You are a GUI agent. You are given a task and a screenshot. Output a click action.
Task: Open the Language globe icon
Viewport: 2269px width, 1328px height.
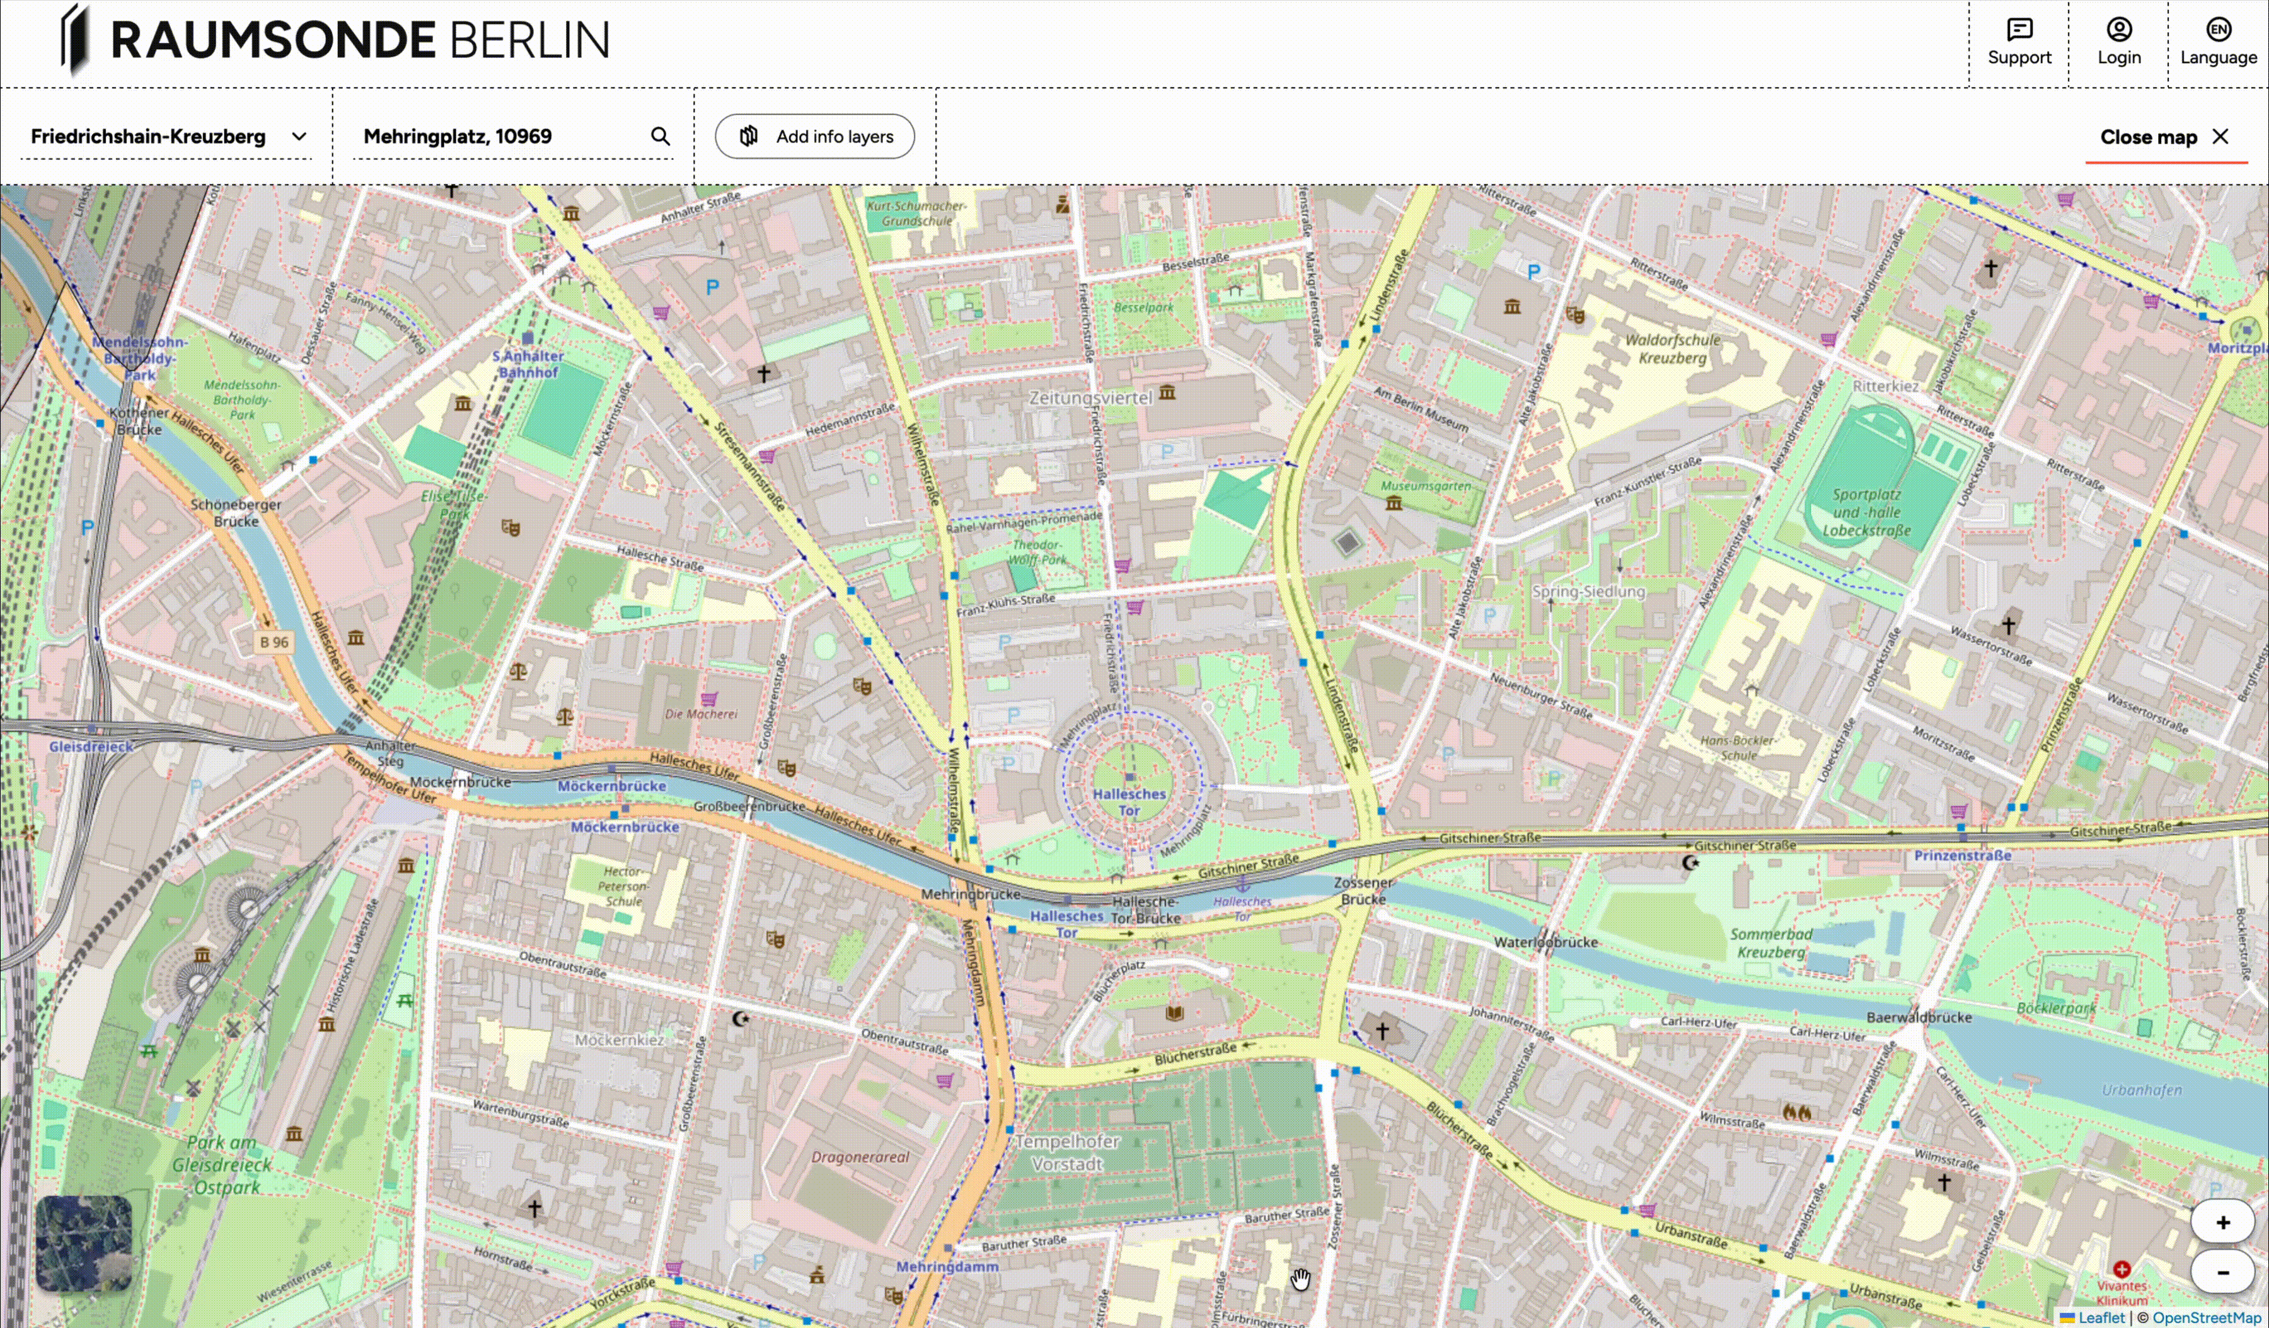pos(2218,30)
